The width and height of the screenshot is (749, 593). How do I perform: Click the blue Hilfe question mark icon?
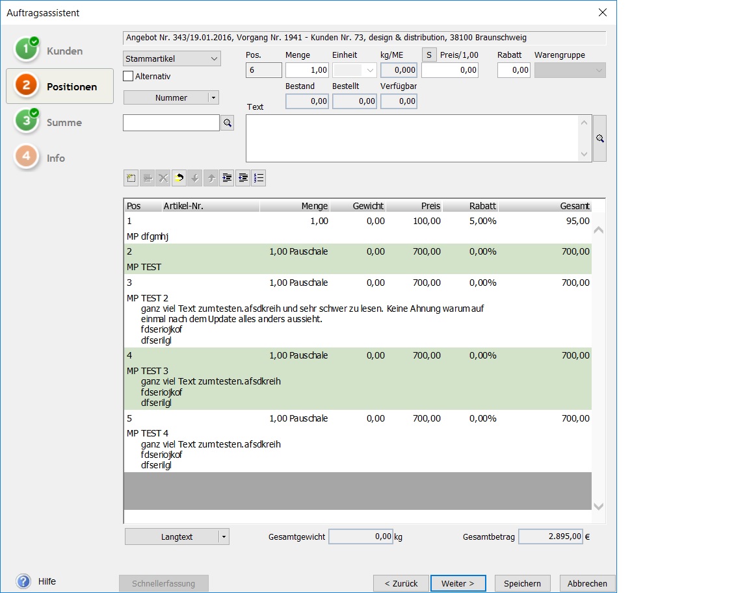23,581
